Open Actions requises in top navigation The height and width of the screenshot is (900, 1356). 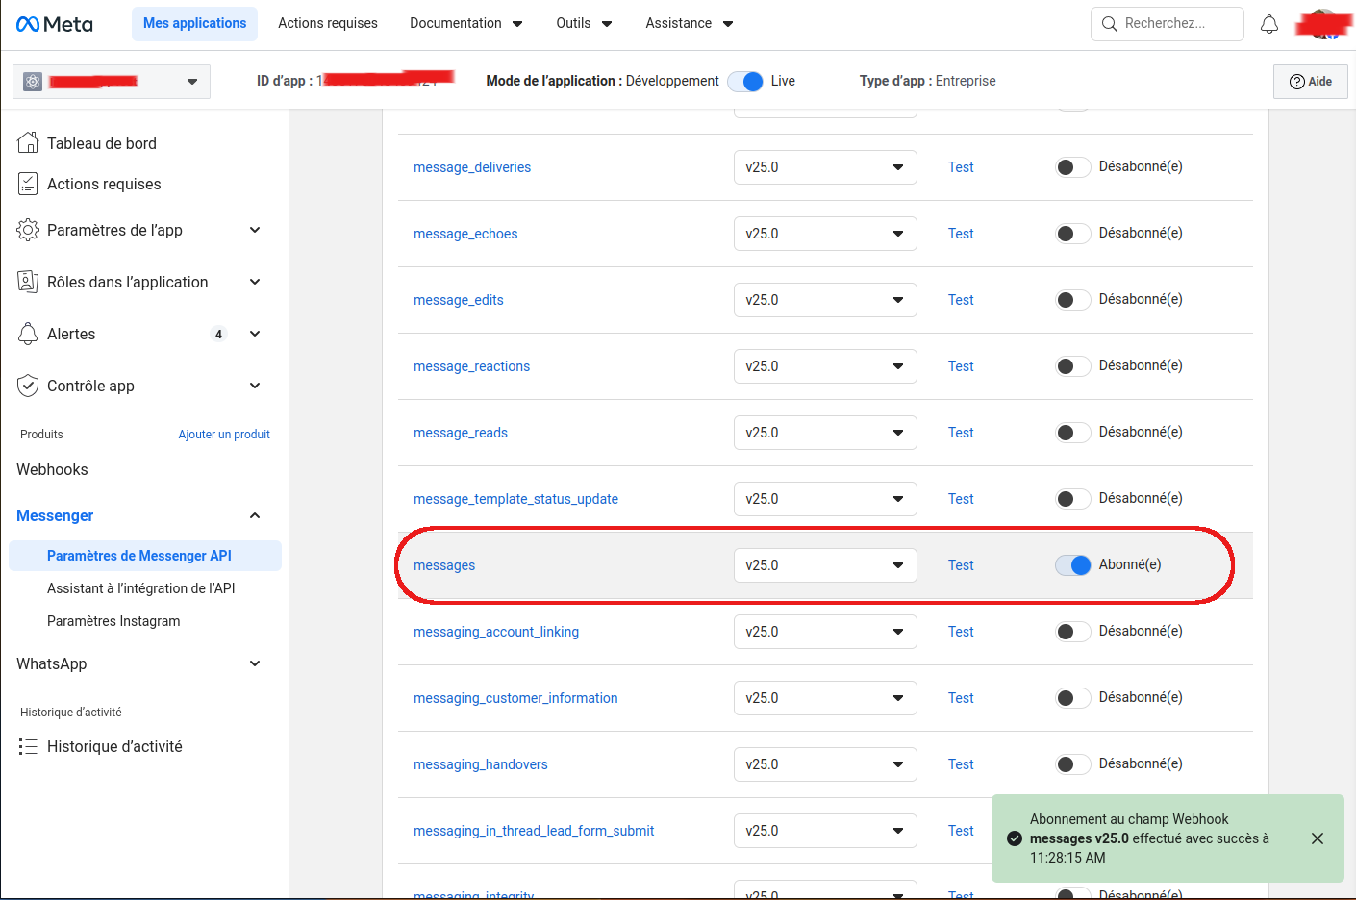(328, 23)
